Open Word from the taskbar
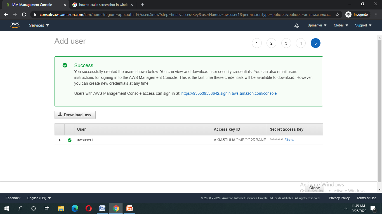Viewport: 382px width, 214px height. pyautogui.click(x=102, y=208)
